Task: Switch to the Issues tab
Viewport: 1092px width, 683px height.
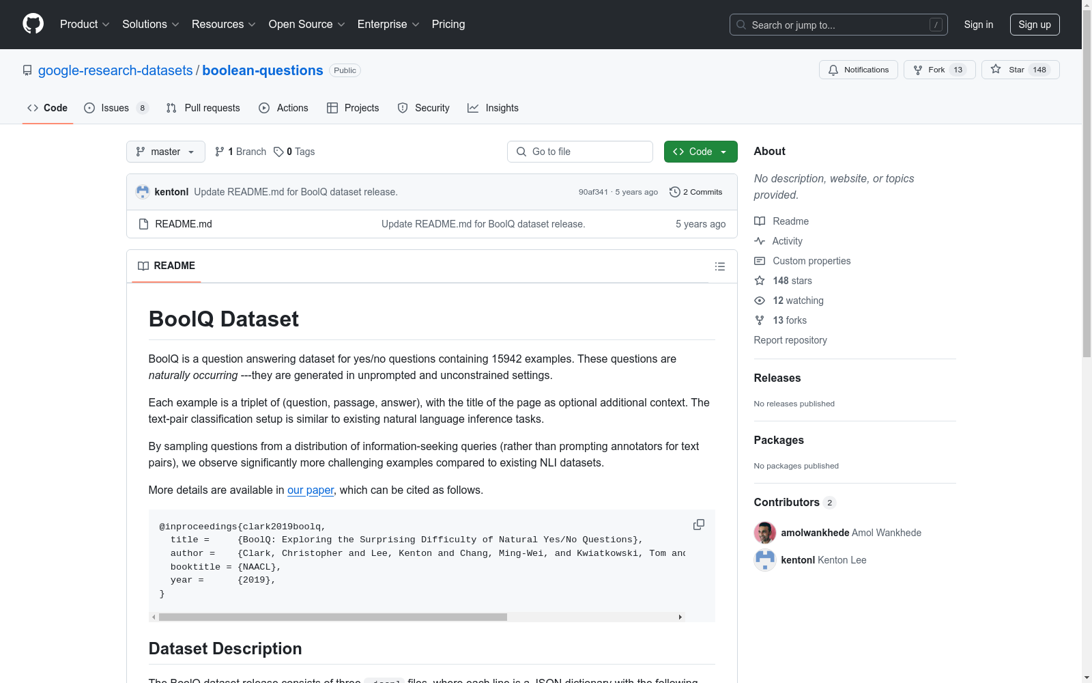Action: (x=116, y=108)
